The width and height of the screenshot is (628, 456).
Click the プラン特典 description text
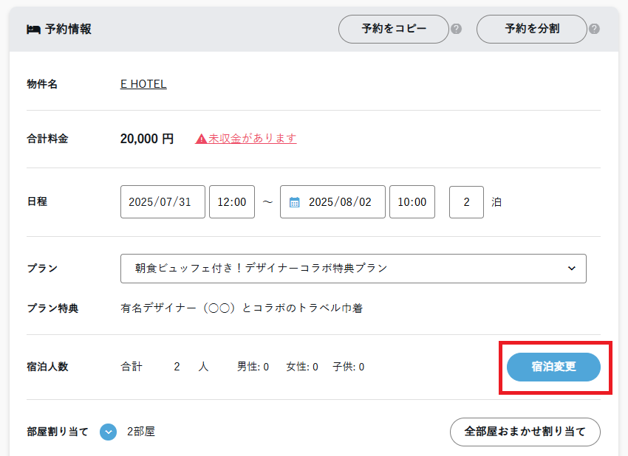[241, 308]
